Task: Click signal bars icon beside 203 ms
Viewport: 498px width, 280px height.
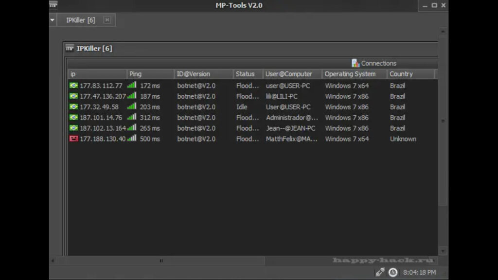Action: (132, 106)
